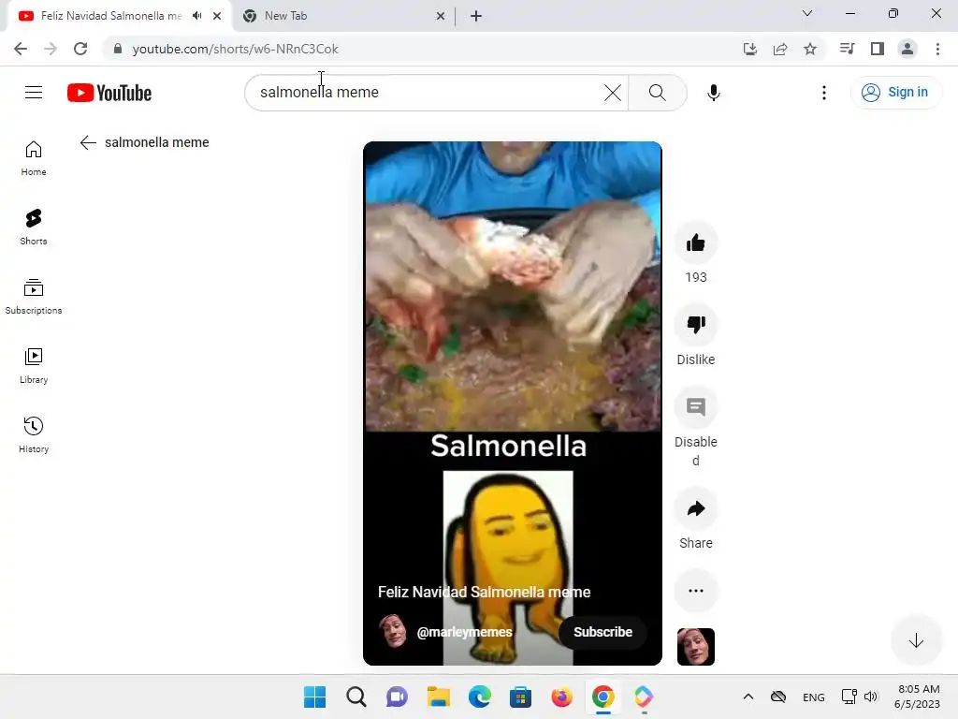958x719 pixels.
Task: Open the sound's avatar thumbnail under actions
Action: 695,647
